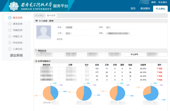Click the 服务平台 title text

(x=61, y=6)
